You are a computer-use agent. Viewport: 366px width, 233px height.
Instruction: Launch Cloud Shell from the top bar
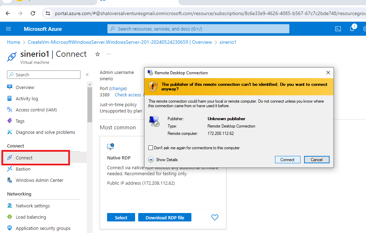[338, 29]
